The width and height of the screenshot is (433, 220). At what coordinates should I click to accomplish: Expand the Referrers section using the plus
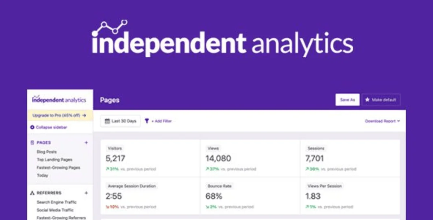click(86, 193)
